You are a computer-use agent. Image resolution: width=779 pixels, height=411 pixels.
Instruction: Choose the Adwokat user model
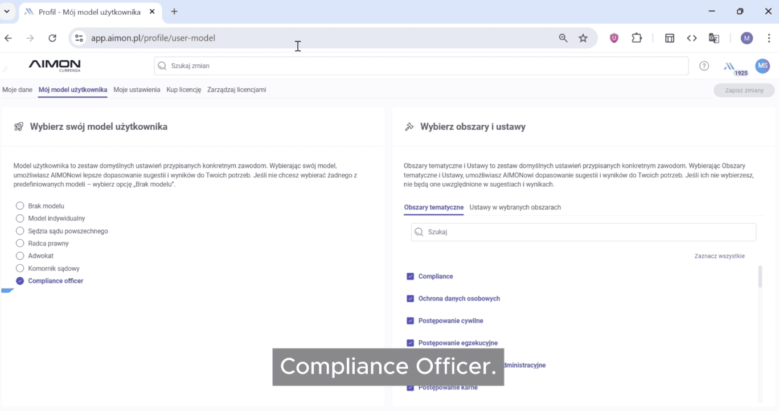(20, 256)
